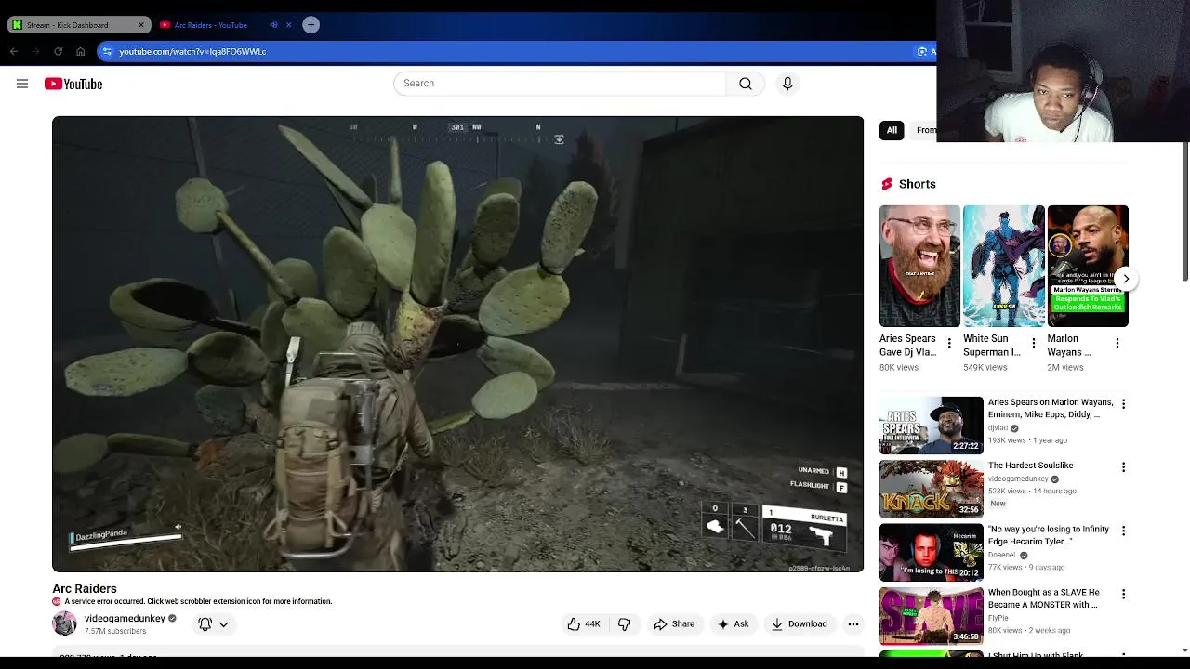Open menu for The Hardest Soulslike

click(1123, 467)
